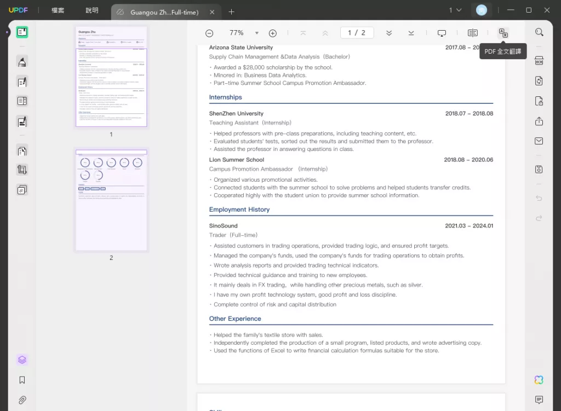Click the user account avatar
561x411 pixels.
pos(482,10)
